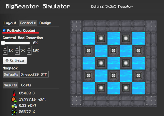Click the fuel consumption icon
The height and width of the screenshot is (116, 164).
[14, 106]
